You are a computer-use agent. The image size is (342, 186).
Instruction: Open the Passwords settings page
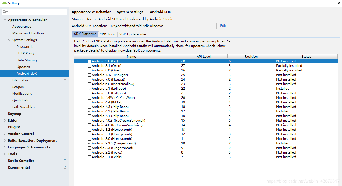coord(25,47)
